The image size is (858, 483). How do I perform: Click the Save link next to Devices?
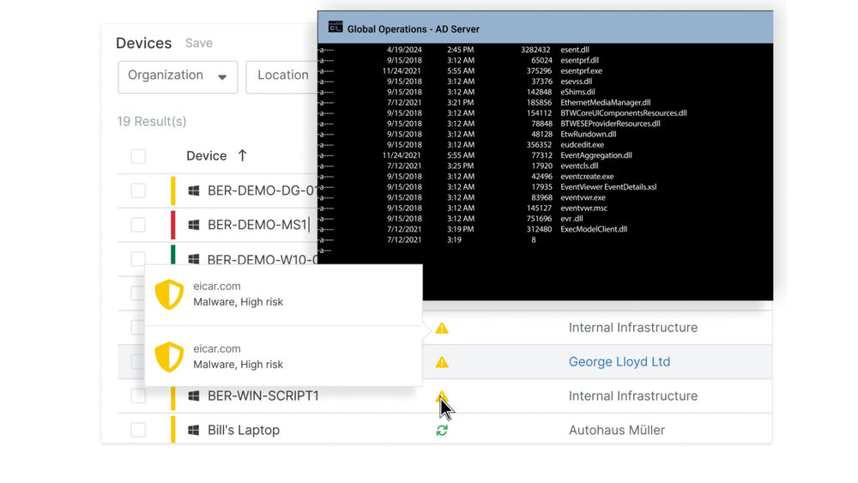(199, 43)
